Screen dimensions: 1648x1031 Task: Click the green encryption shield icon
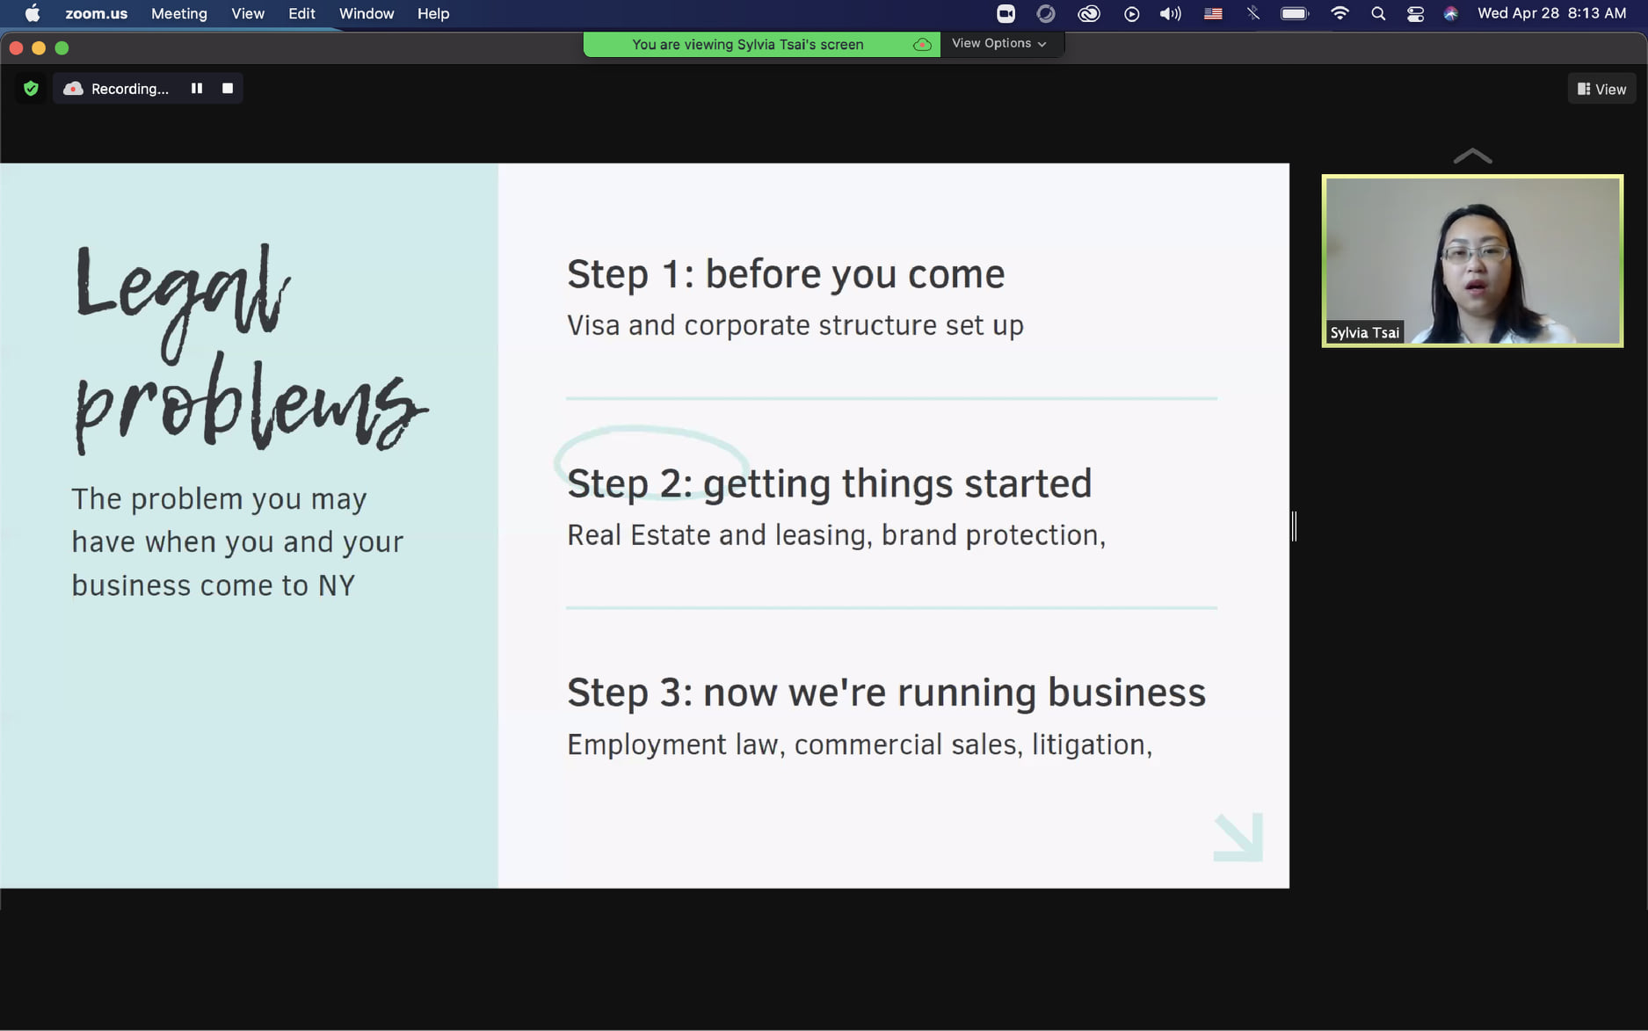(31, 89)
